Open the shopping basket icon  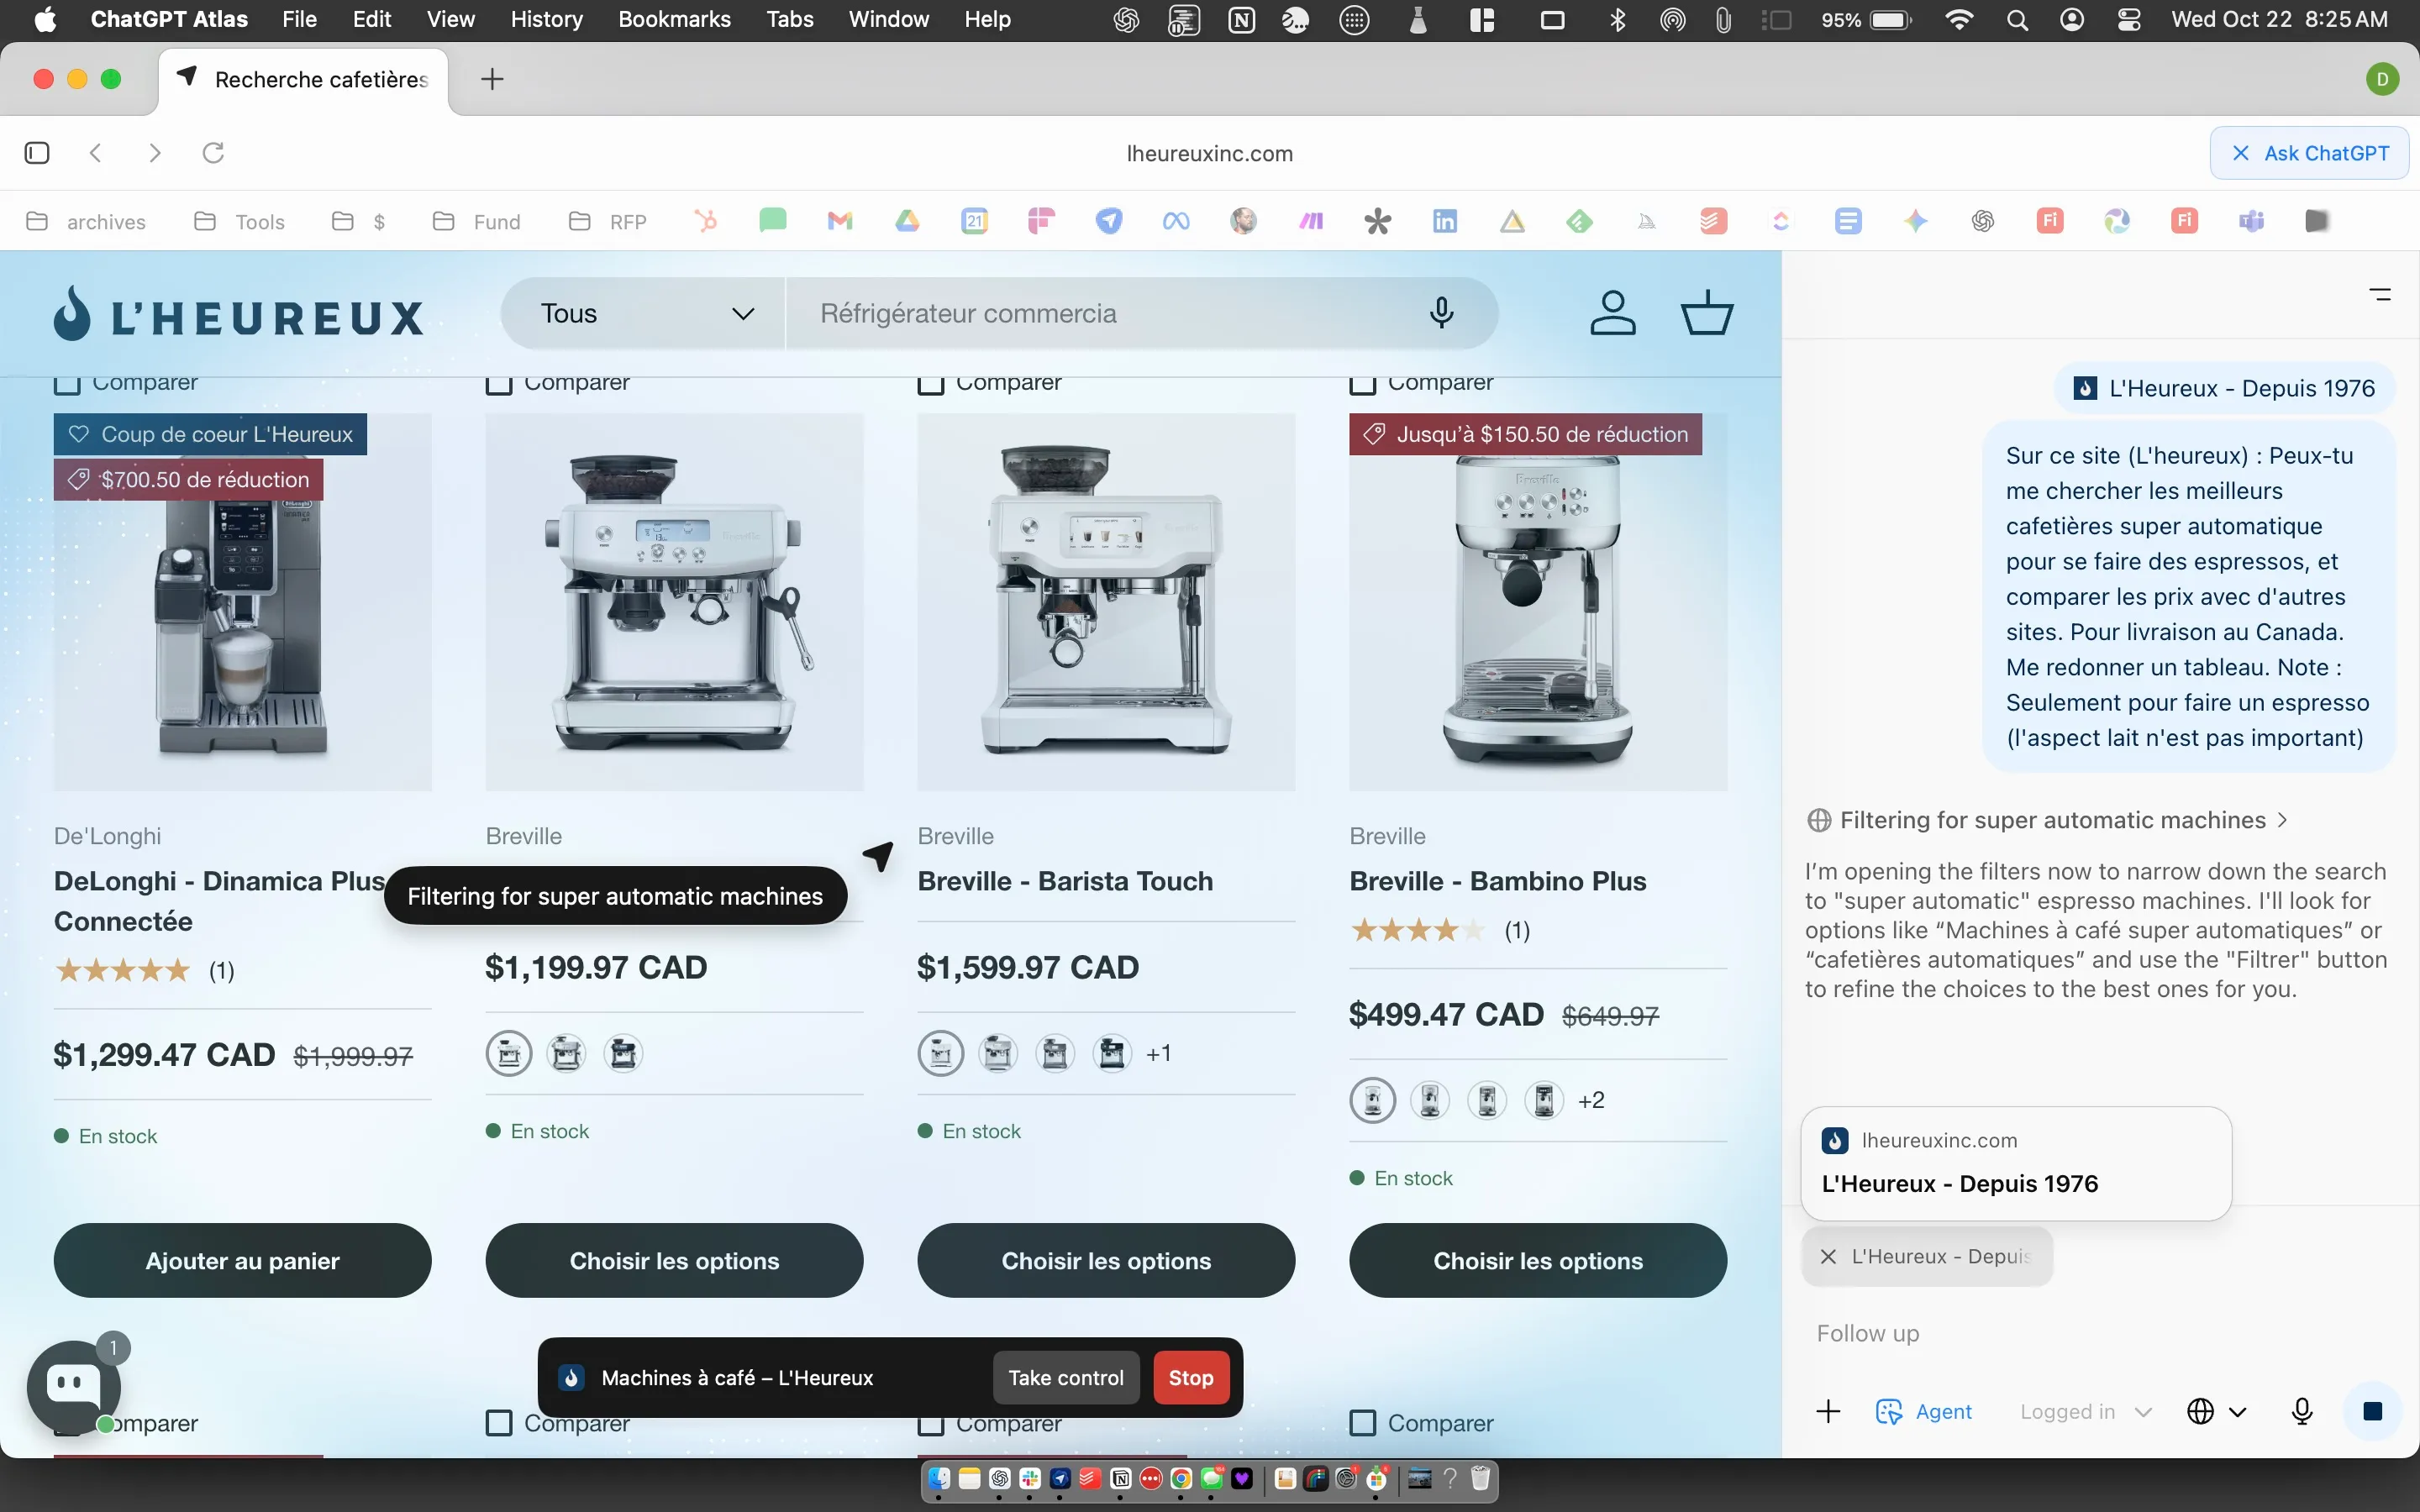tap(1707, 313)
